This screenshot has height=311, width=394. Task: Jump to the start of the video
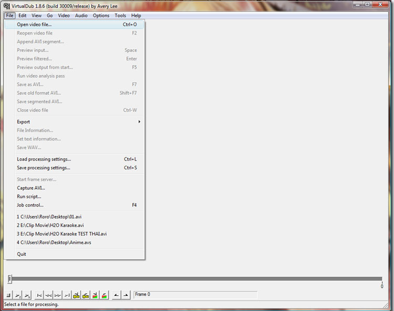click(39, 295)
